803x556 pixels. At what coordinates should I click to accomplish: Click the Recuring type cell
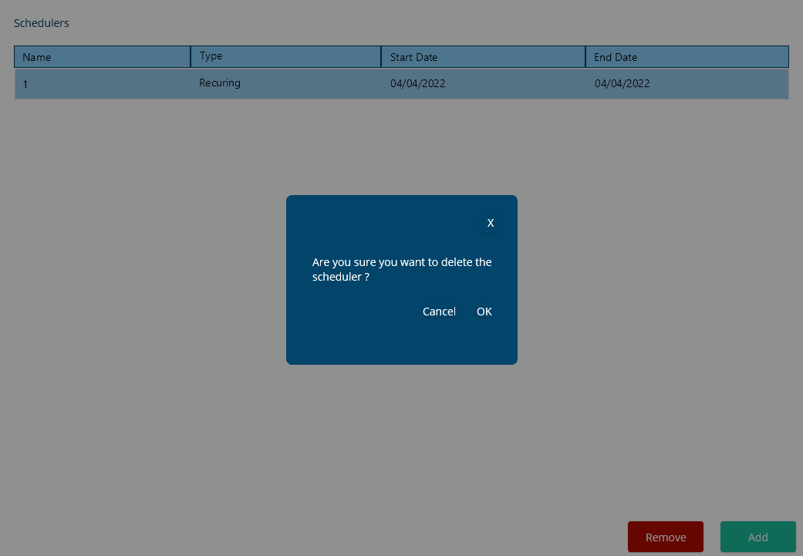coord(220,83)
